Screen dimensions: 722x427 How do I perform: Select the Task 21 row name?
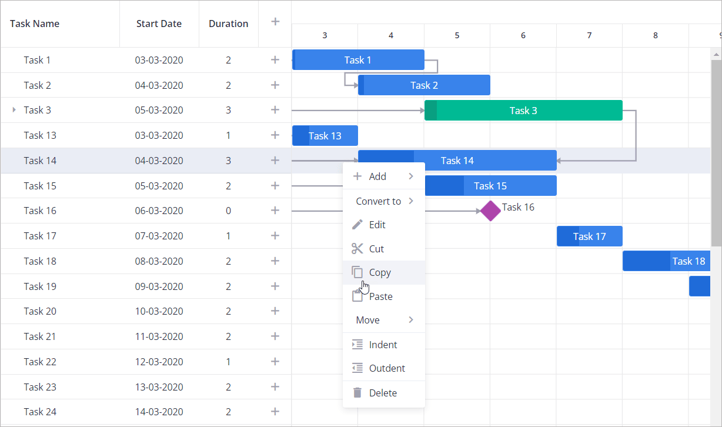pyautogui.click(x=40, y=336)
